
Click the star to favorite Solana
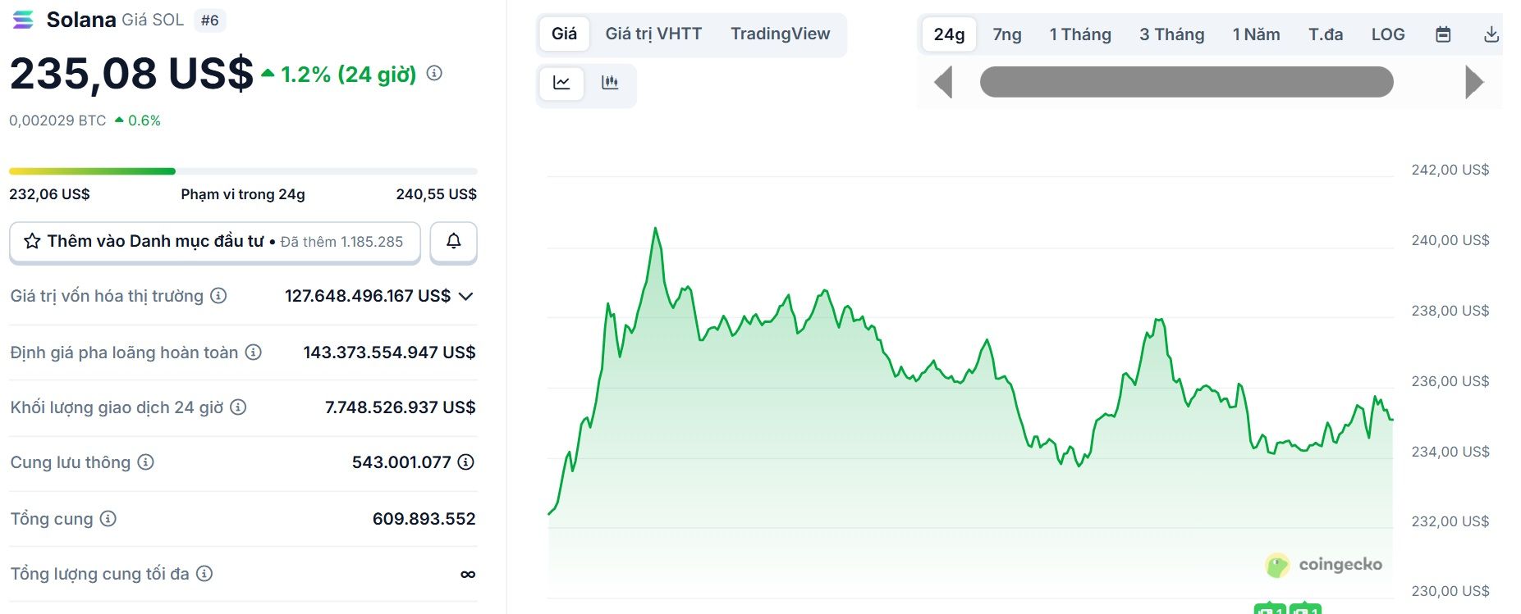tap(33, 241)
